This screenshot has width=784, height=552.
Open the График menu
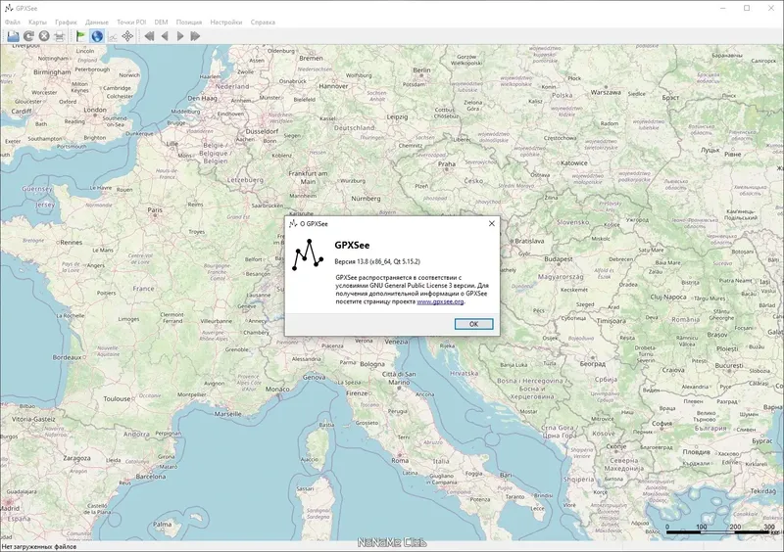66,22
